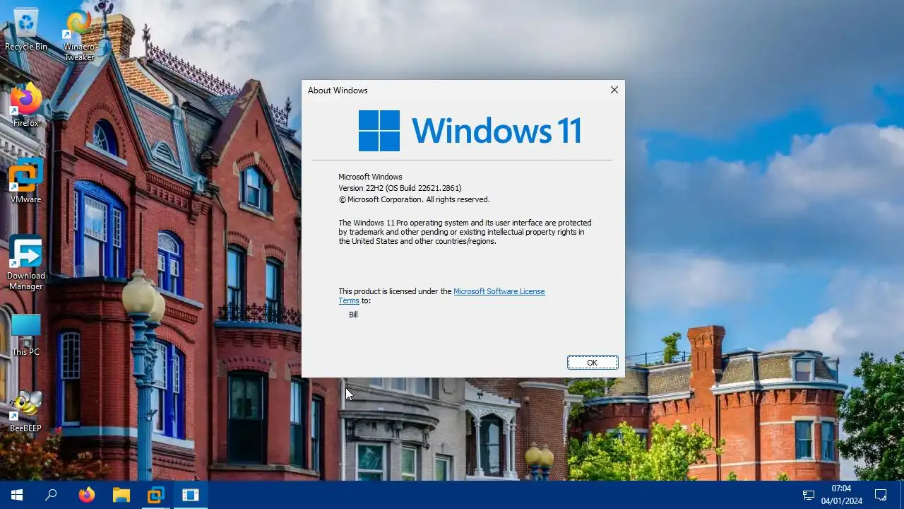
Task: Select the Winaero Tweaker desktop shortcut
Action: tap(79, 35)
